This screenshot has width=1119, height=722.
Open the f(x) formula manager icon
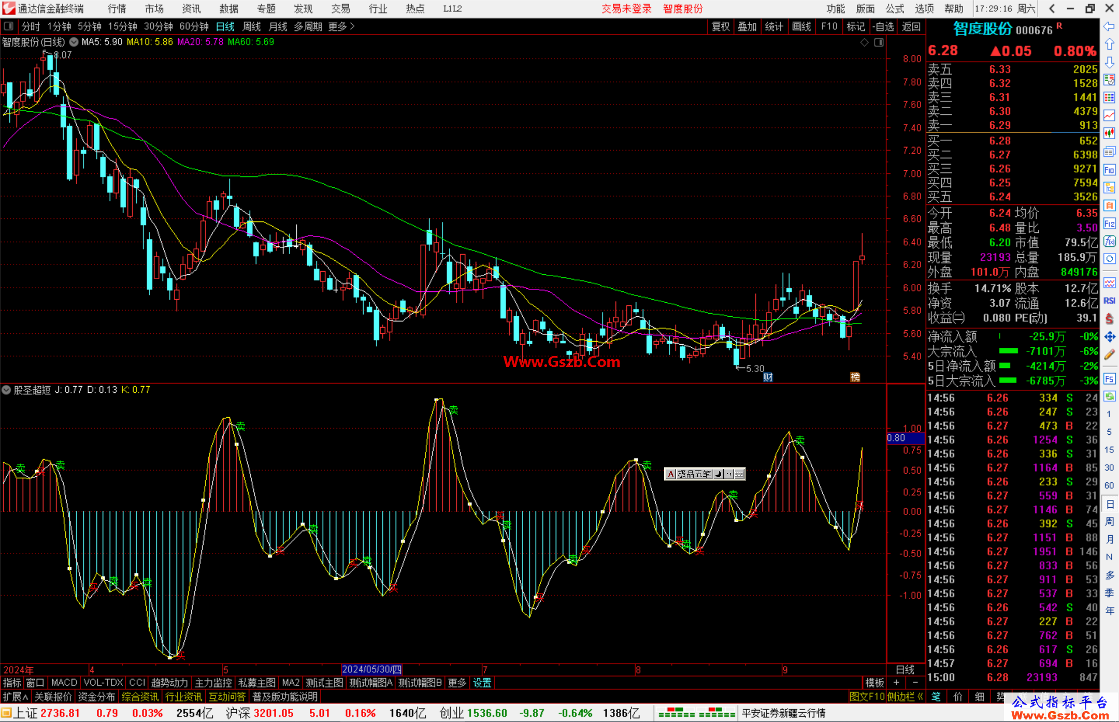pyautogui.click(x=1109, y=241)
